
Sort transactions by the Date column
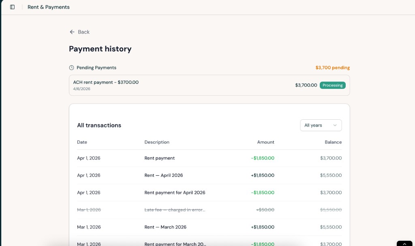click(x=82, y=142)
